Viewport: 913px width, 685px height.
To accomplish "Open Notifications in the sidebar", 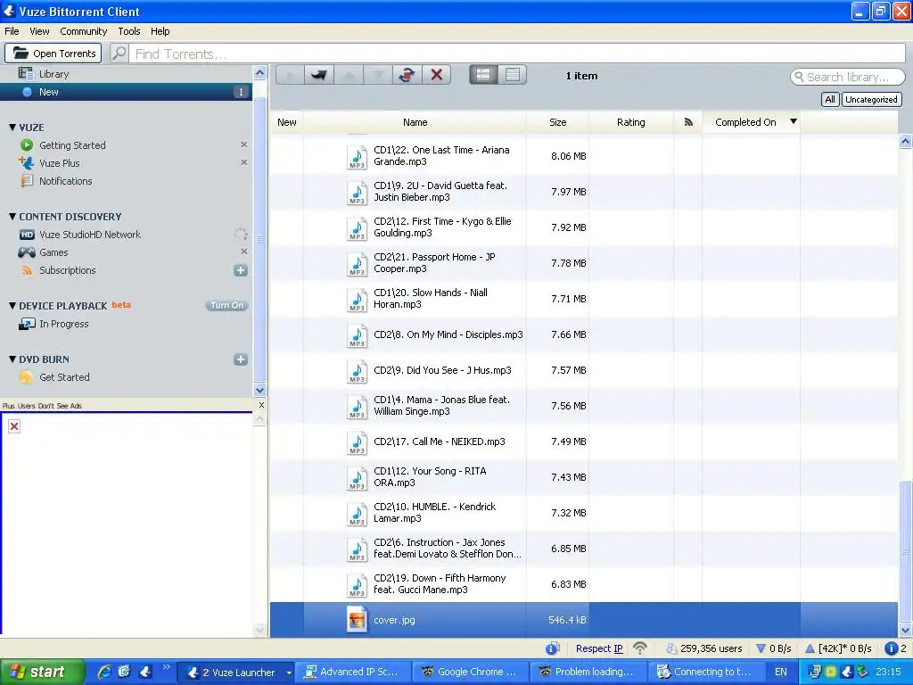I will (x=65, y=181).
